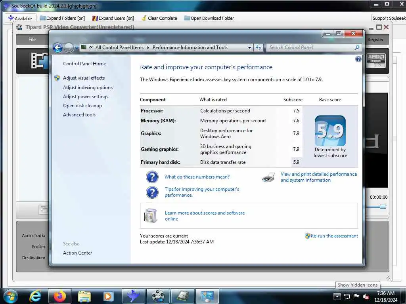Open Action Center flag tray icon

[356, 296]
